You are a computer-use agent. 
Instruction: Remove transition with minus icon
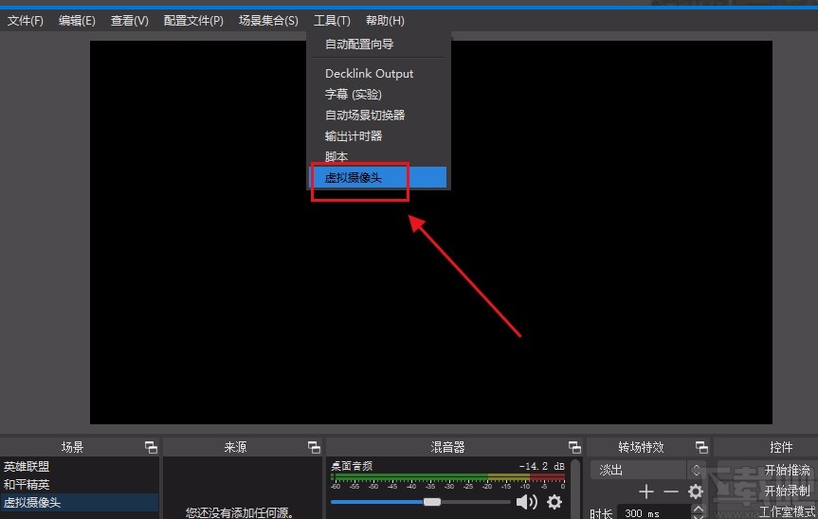(671, 492)
